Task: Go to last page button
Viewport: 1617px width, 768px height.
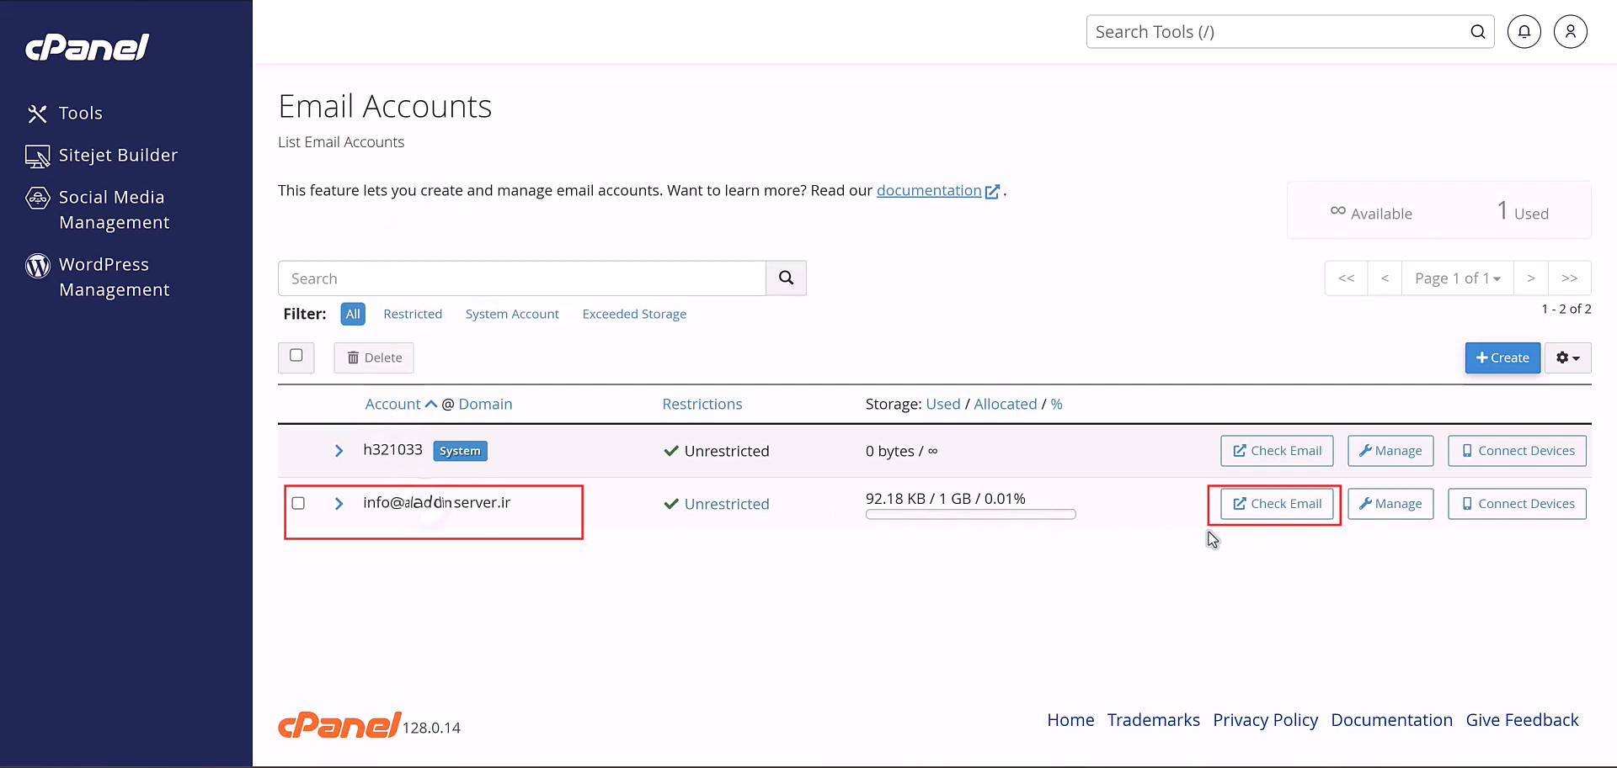Action: pos(1570,278)
